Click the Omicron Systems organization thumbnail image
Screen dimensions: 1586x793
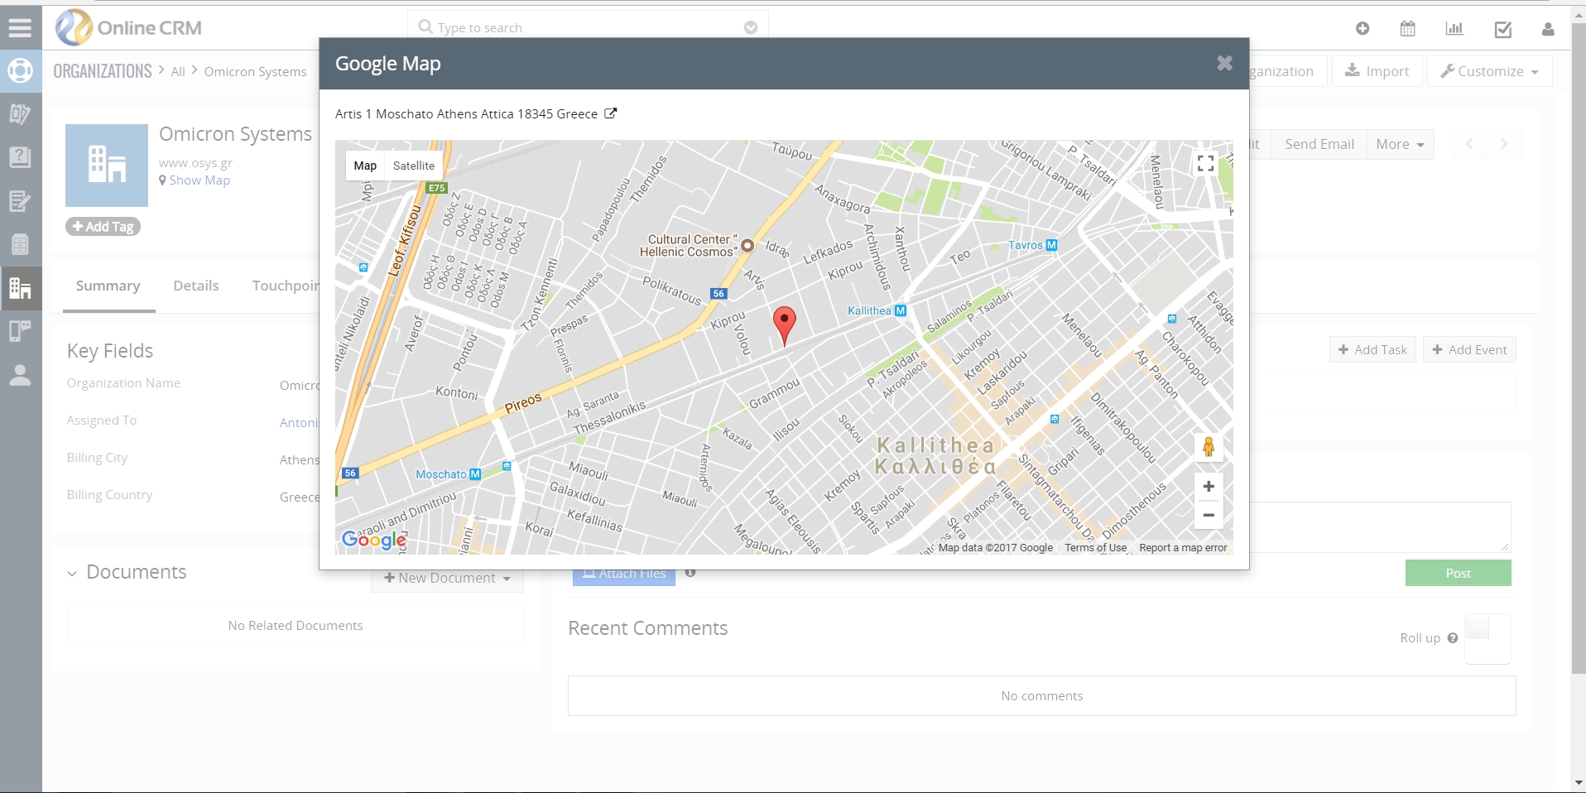pos(107,166)
